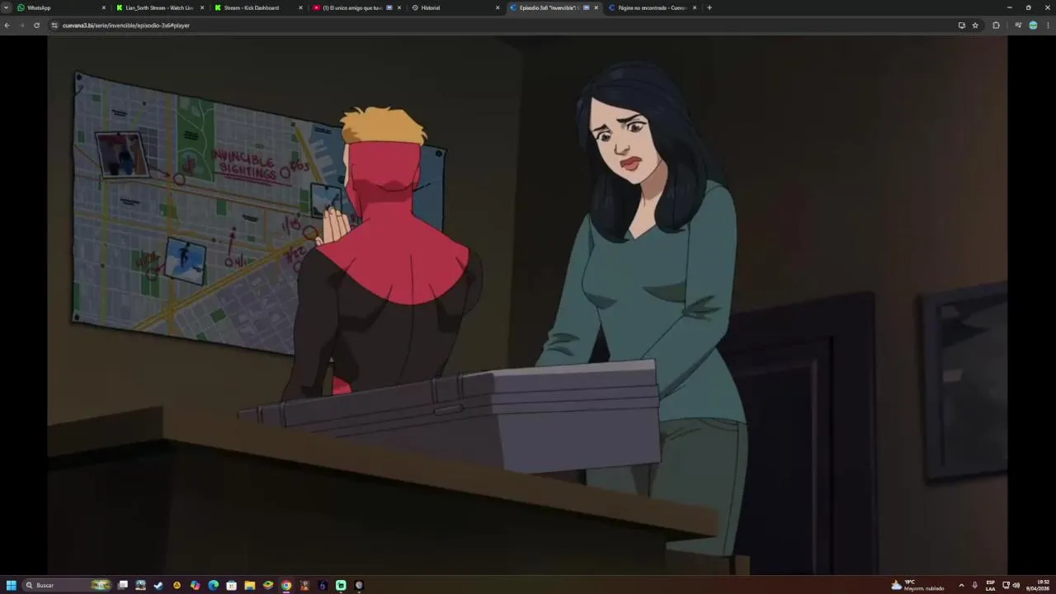Open the OBS Studio taskbar icon
The width and height of the screenshot is (1056, 594).
[358, 585]
